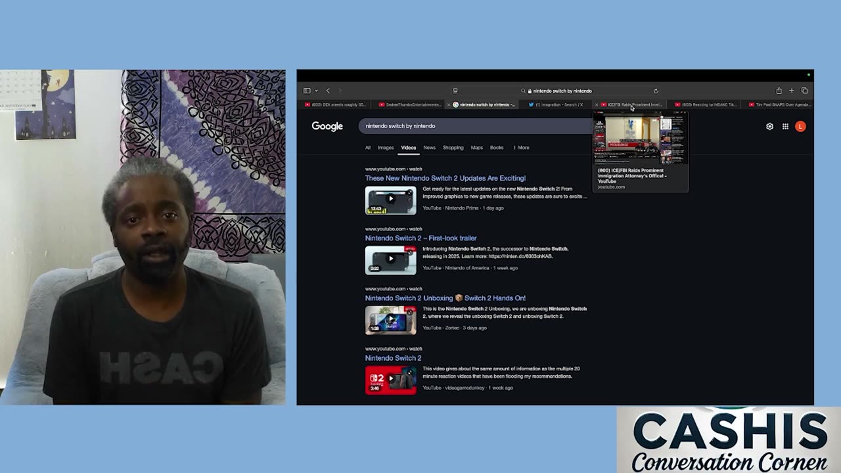Screen dimensions: 841x473
Task: Click the ICE/FBI Raids tab preview thumbnail
Action: pos(639,140)
